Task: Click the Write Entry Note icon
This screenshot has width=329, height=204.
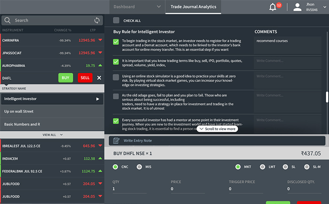Action: (116, 141)
